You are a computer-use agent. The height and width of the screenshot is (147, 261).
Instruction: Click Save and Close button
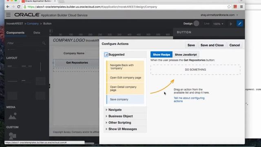coord(212,45)
